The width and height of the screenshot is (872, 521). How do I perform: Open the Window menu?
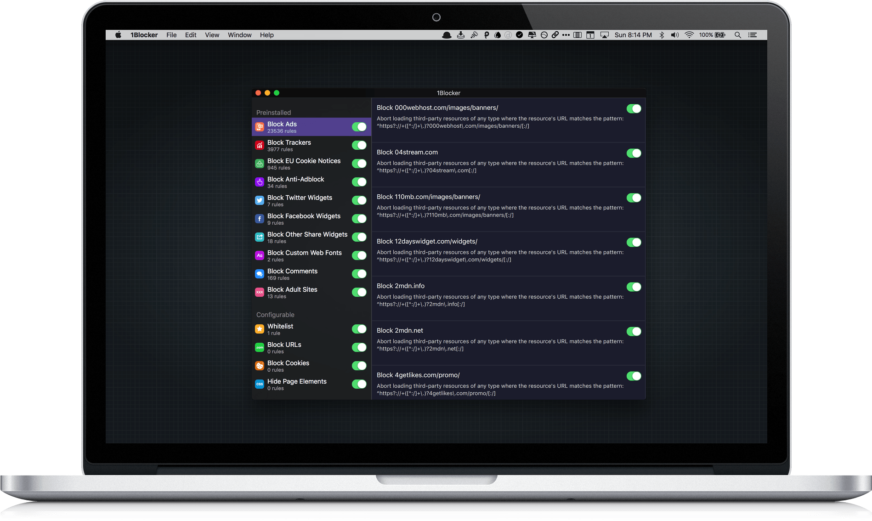point(239,35)
